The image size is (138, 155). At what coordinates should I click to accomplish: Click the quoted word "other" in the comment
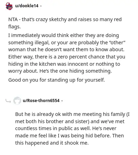pyautogui.click(x=118, y=43)
